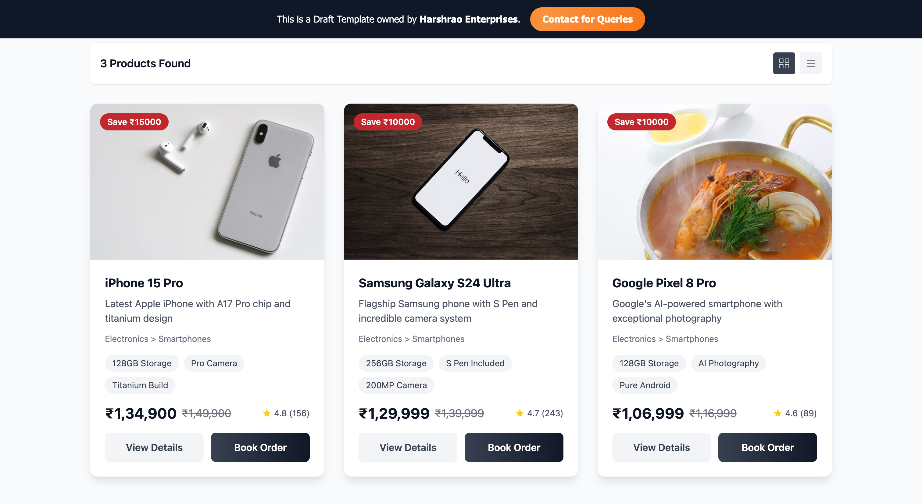
Task: Open the Electronics breadcrumb under iPhone 15 Pro
Action: 127,339
